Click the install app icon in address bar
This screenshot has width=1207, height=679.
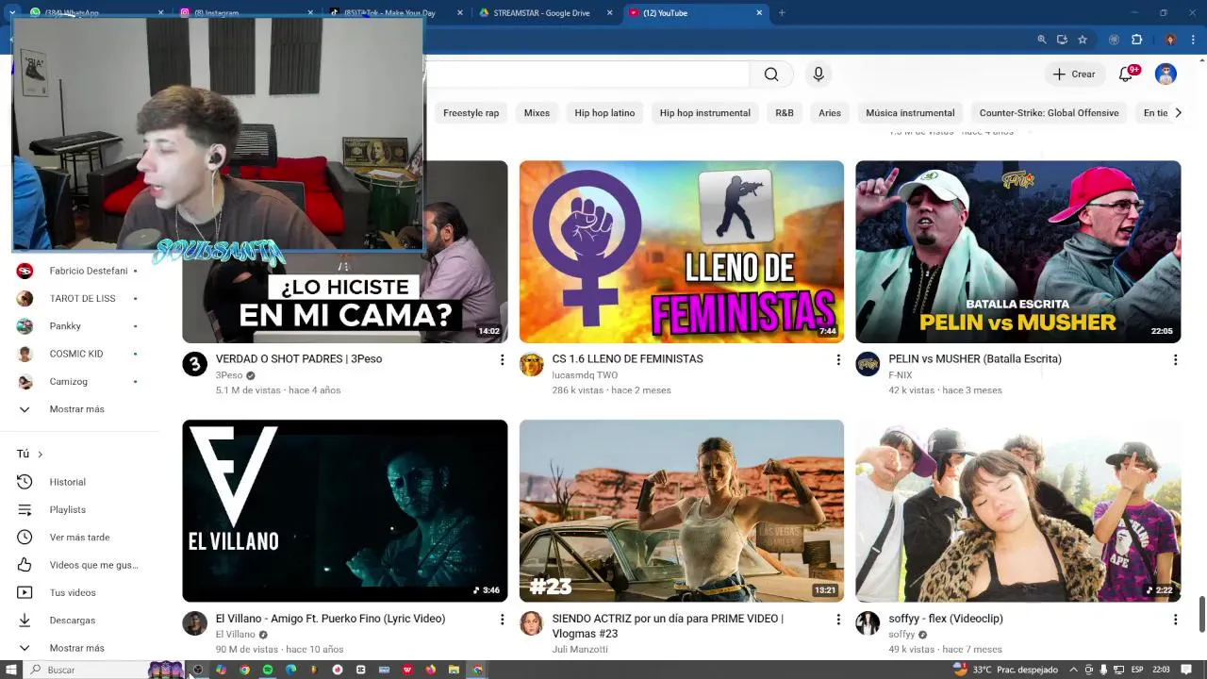[x=1062, y=40]
